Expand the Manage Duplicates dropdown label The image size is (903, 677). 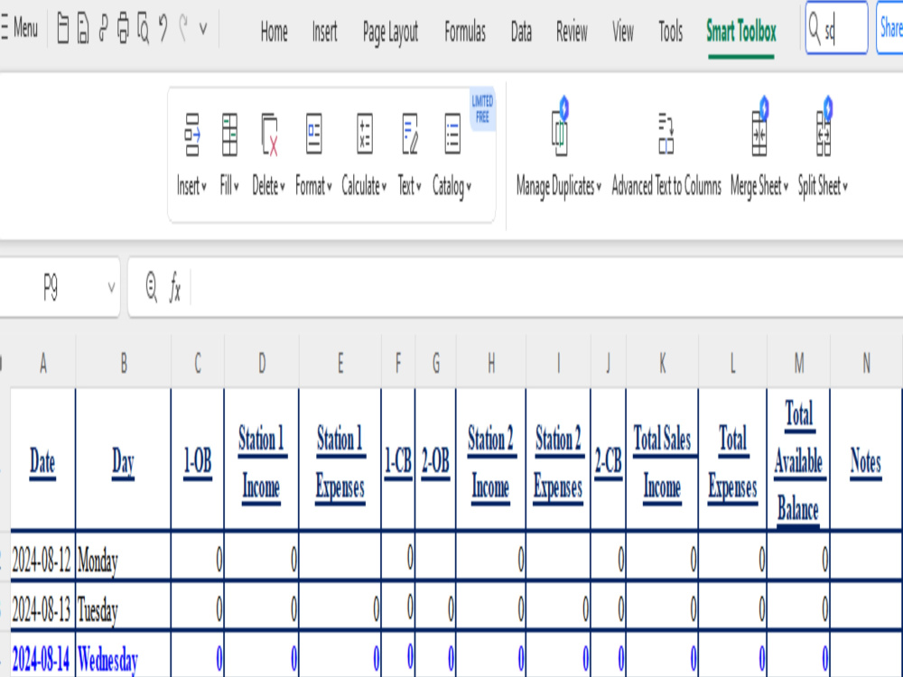559,187
